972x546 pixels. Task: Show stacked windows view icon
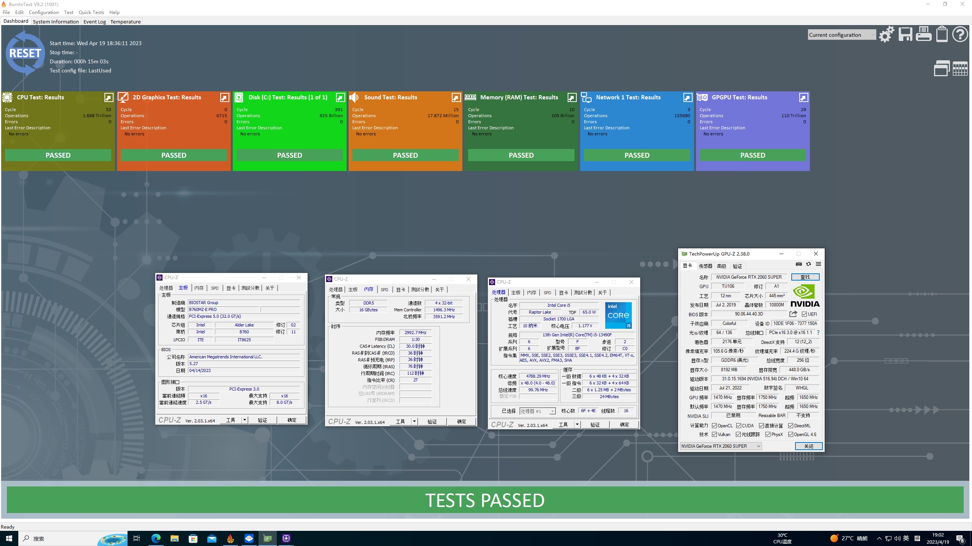tap(942, 69)
